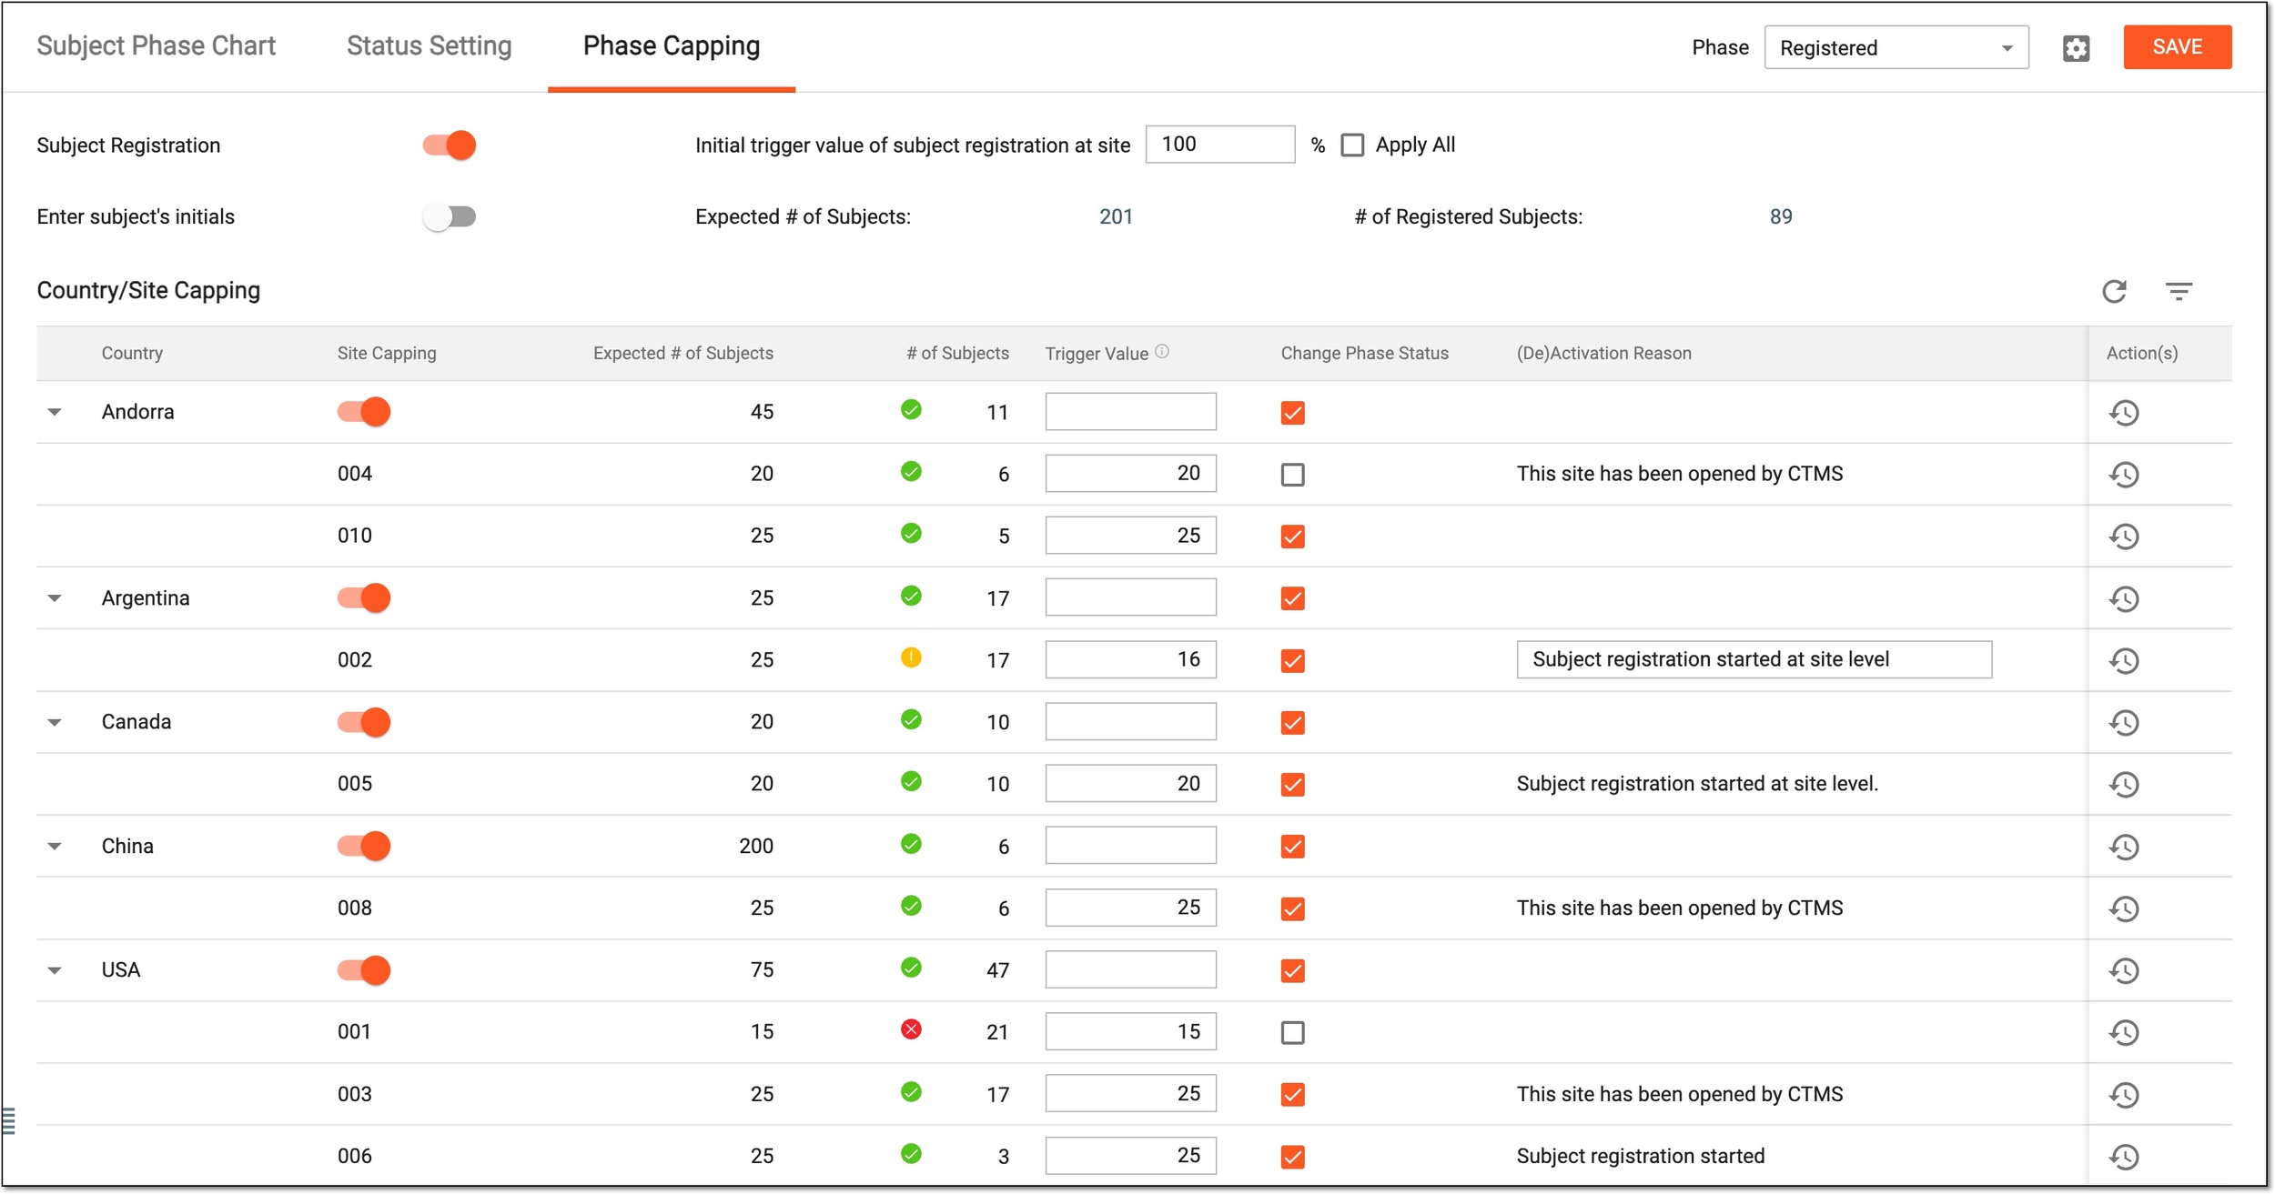Viewport: 2275px width, 1194px height.
Task: Open the side handle icon at left edge
Action: (x=8, y=1121)
